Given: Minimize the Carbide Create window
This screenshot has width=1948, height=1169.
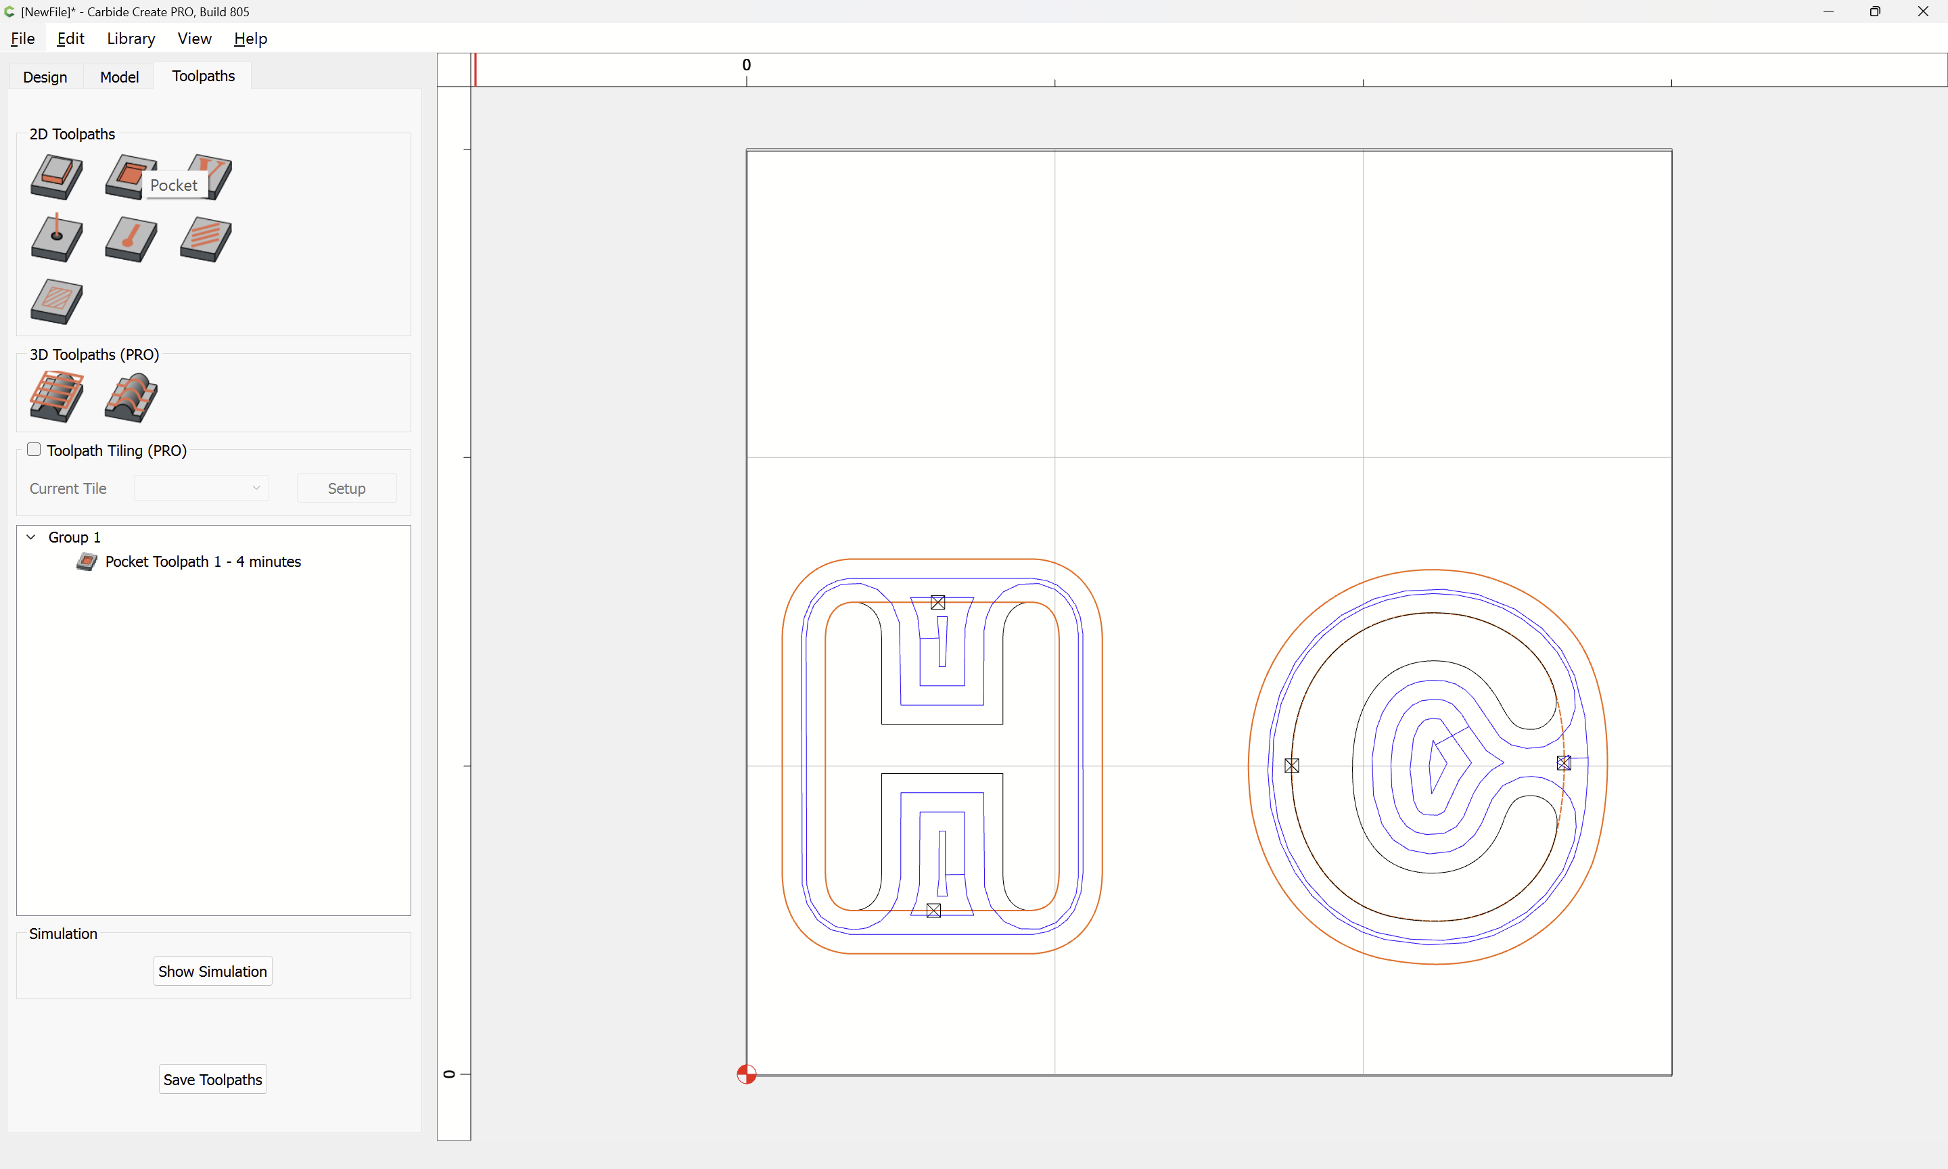Looking at the screenshot, I should tap(1828, 12).
